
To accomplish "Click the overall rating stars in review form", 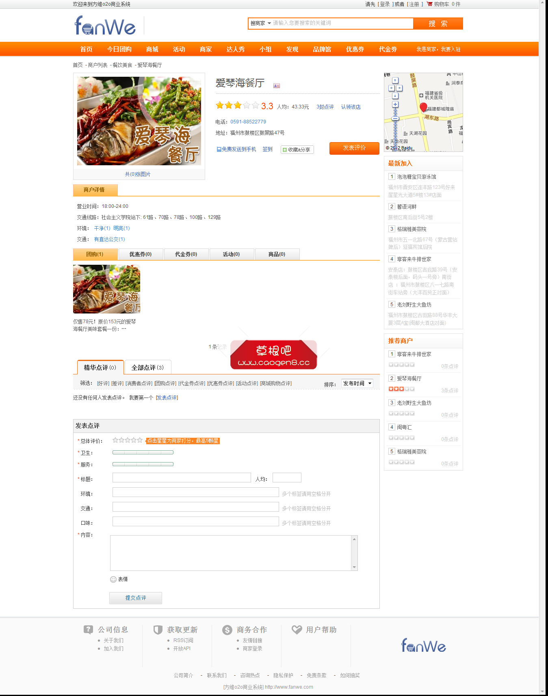I will coord(128,440).
